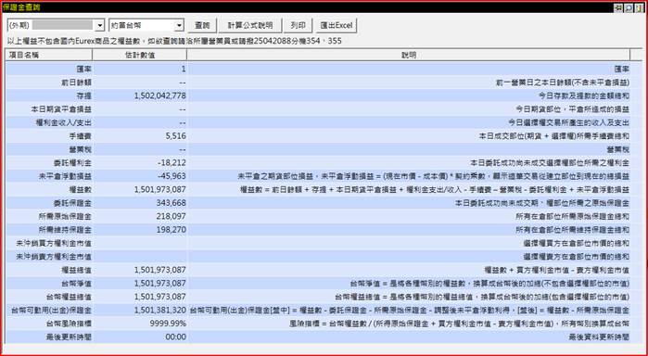
Task: Click the magnifier icon in the title bar
Action: click(x=629, y=7)
